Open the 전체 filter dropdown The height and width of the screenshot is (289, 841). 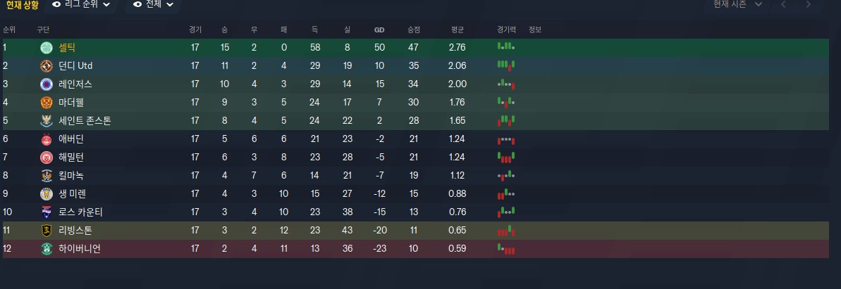pyautogui.click(x=153, y=4)
